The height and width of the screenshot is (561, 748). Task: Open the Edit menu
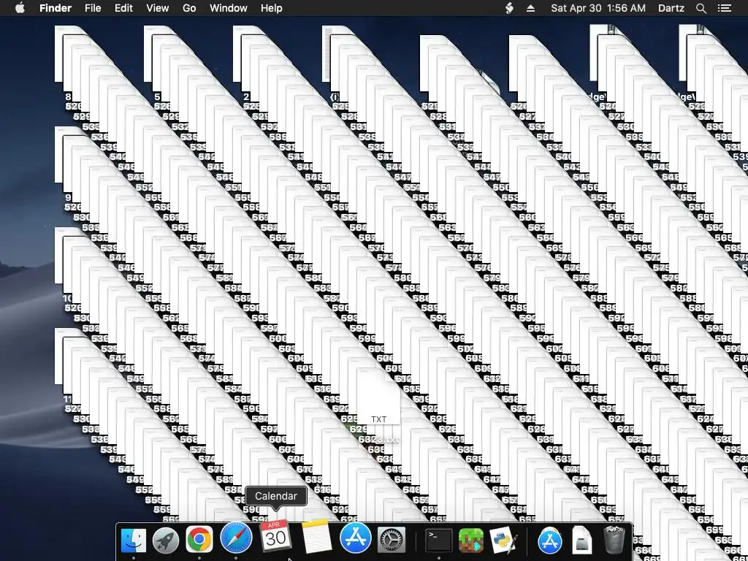(123, 8)
